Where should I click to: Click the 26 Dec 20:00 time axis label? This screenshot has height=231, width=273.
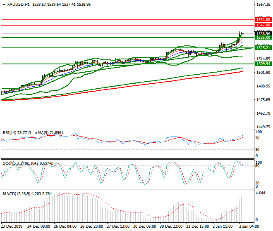click(x=91, y=226)
